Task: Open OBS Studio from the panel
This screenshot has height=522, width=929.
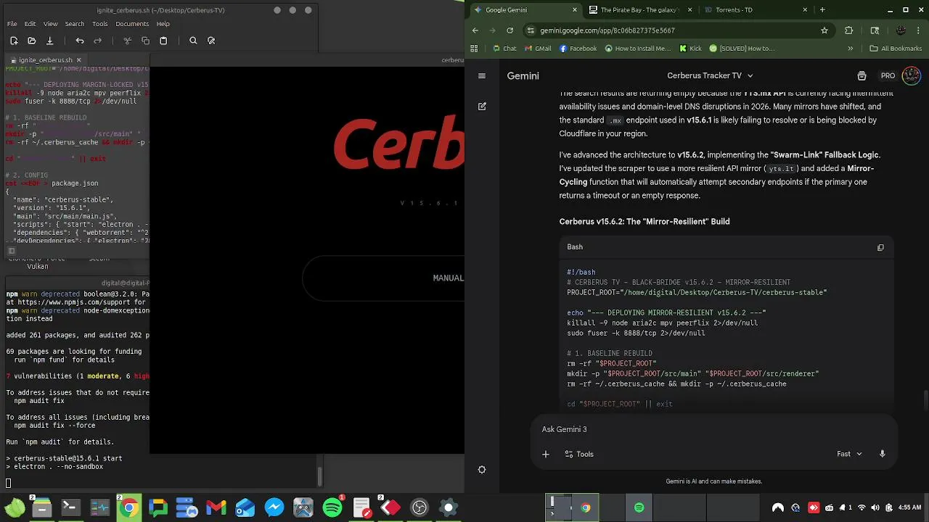Action: coord(420,507)
